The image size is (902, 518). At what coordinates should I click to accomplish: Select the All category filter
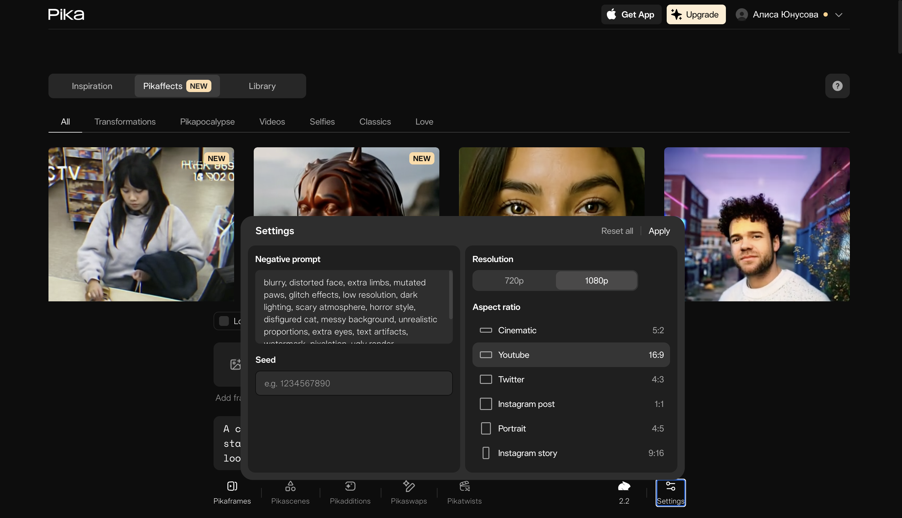click(65, 122)
